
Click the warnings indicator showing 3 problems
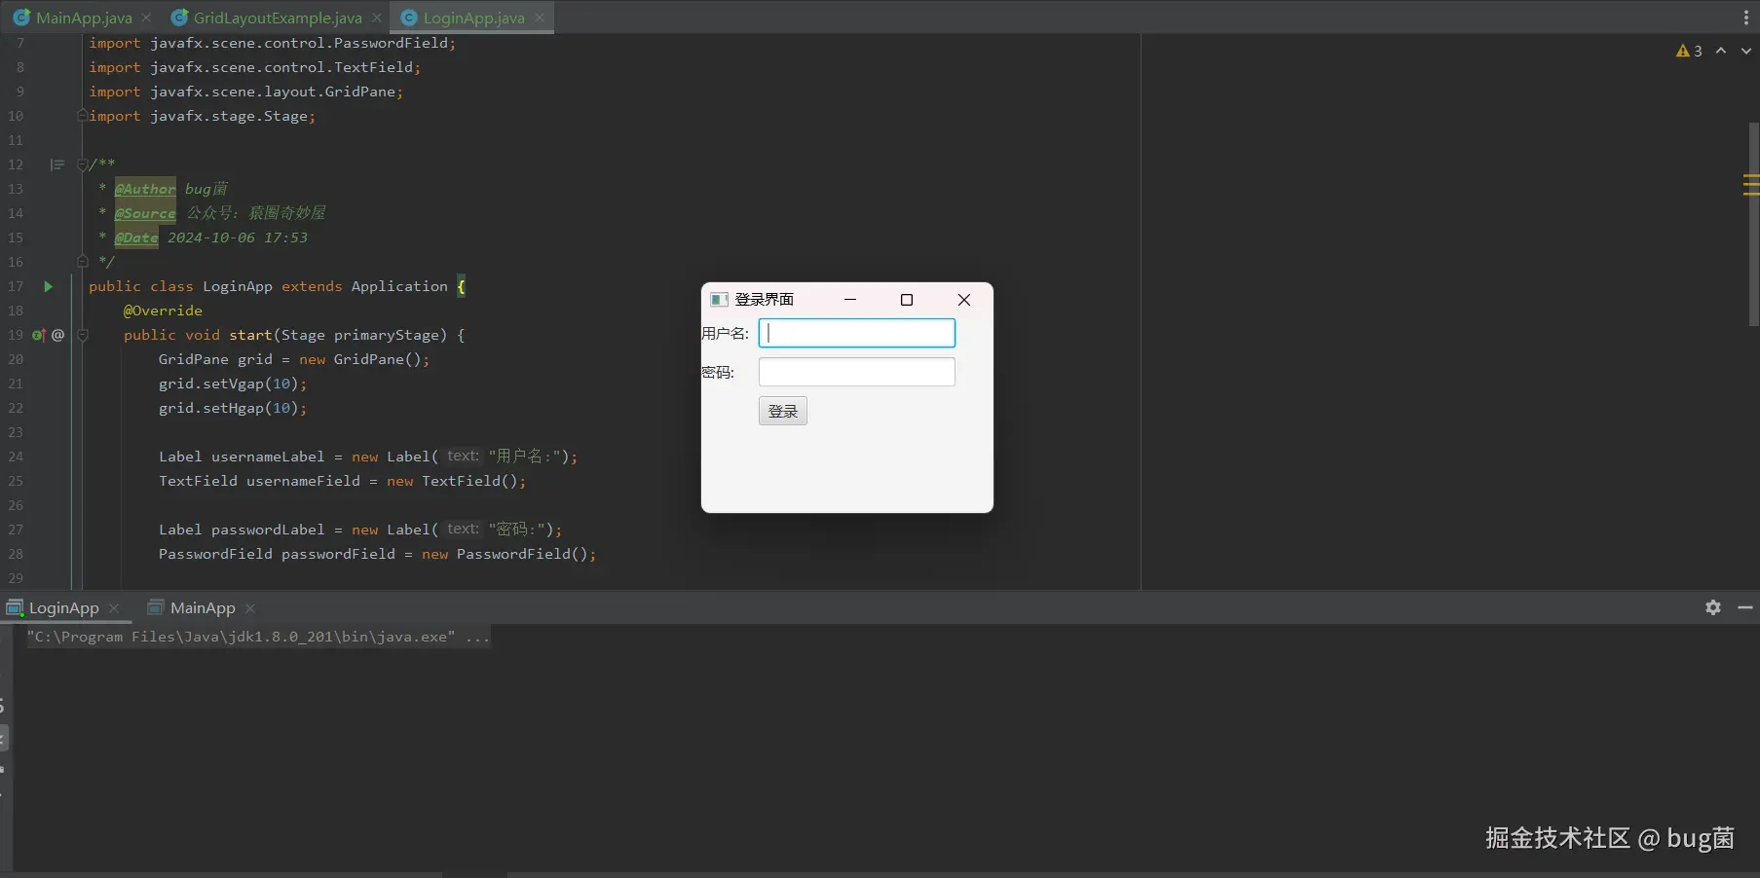click(x=1689, y=51)
